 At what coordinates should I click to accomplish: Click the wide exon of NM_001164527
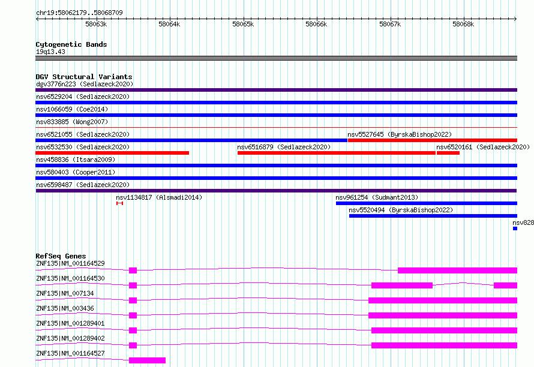click(x=147, y=360)
